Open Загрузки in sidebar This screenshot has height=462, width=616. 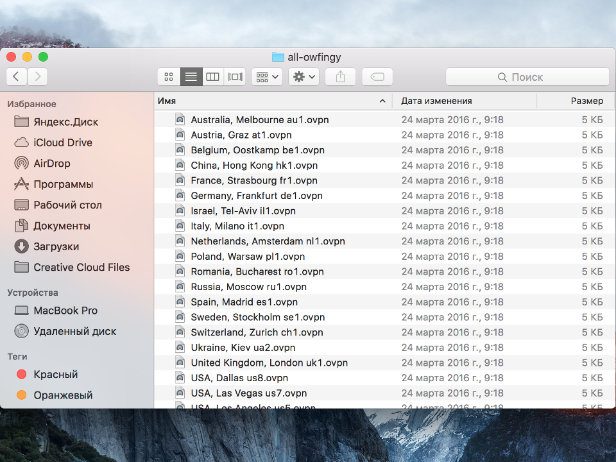click(x=46, y=246)
